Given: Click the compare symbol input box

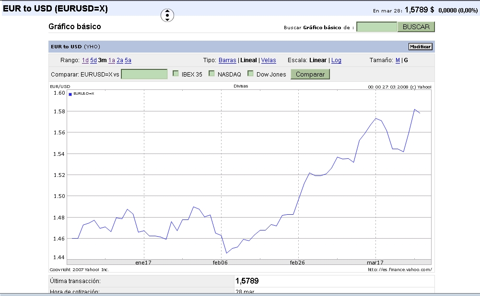Looking at the screenshot, I should 144,74.
